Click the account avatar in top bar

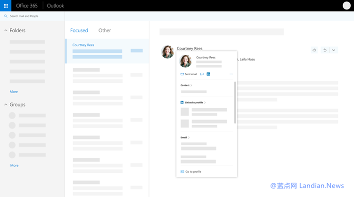[346, 6]
